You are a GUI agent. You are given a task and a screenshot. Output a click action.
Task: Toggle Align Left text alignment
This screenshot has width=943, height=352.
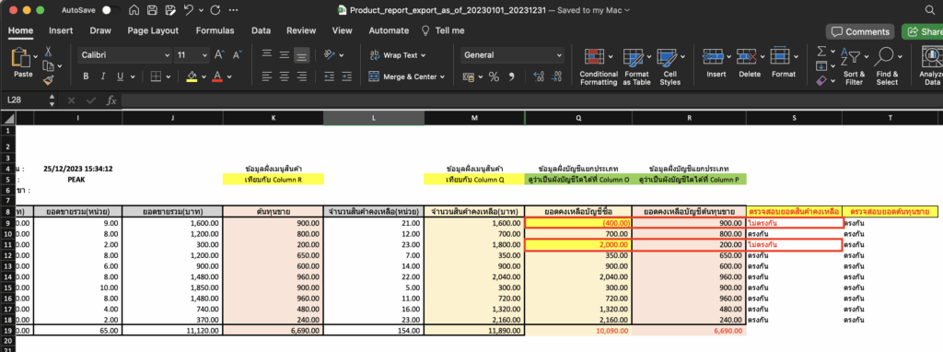[x=267, y=76]
